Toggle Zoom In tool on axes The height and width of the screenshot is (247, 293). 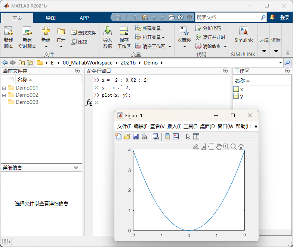click(x=226, y=147)
